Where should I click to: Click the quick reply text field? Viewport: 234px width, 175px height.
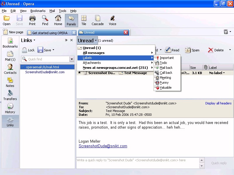[x=137, y=163]
